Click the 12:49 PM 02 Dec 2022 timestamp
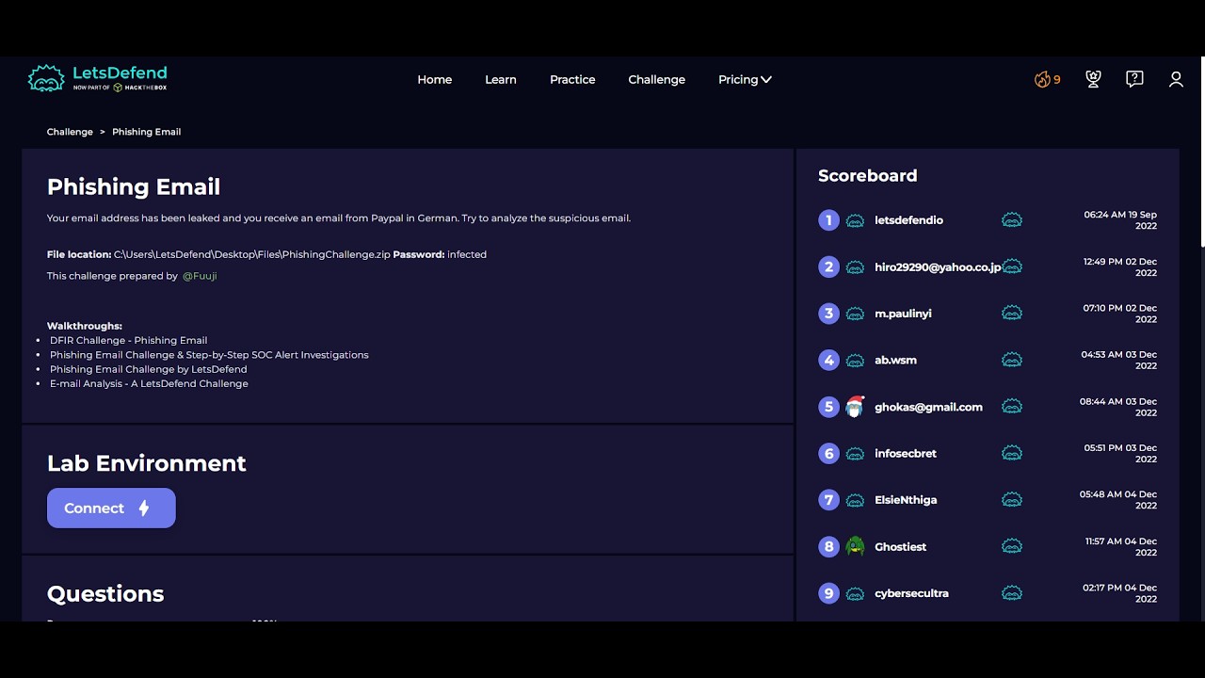This screenshot has height=678, width=1205. tap(1120, 267)
